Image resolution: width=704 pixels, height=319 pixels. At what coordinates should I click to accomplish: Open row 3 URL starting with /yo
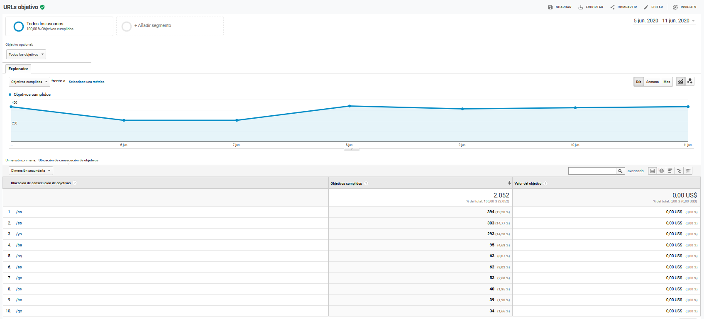click(19, 234)
